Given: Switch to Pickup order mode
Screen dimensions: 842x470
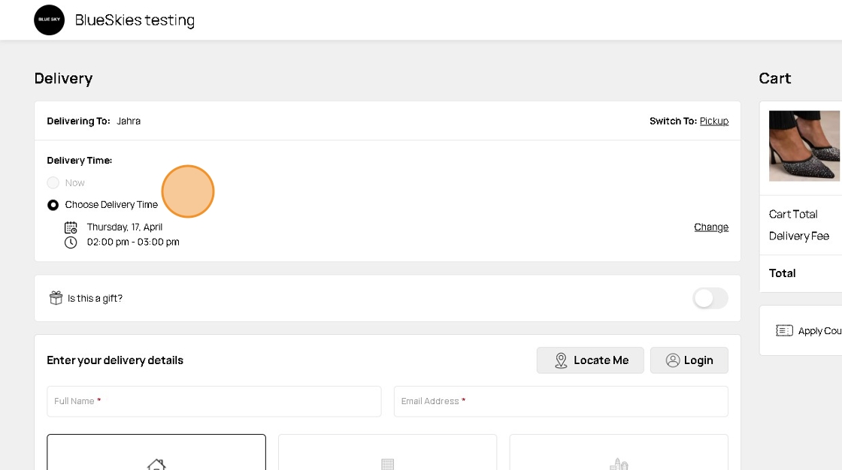Looking at the screenshot, I should (713, 121).
